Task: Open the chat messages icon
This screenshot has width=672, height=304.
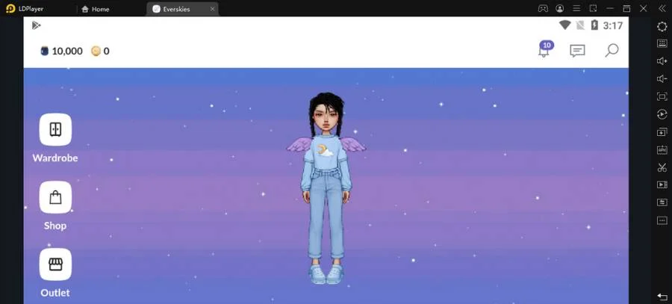Action: click(577, 51)
